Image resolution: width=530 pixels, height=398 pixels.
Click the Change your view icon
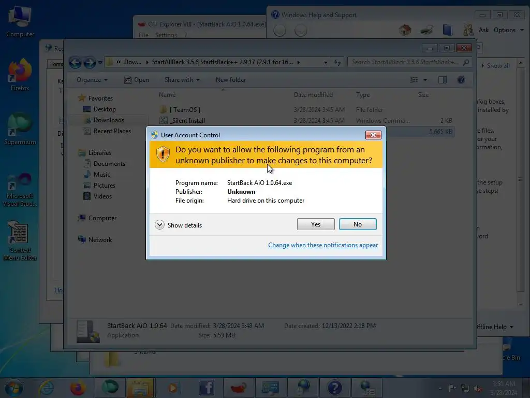414,80
